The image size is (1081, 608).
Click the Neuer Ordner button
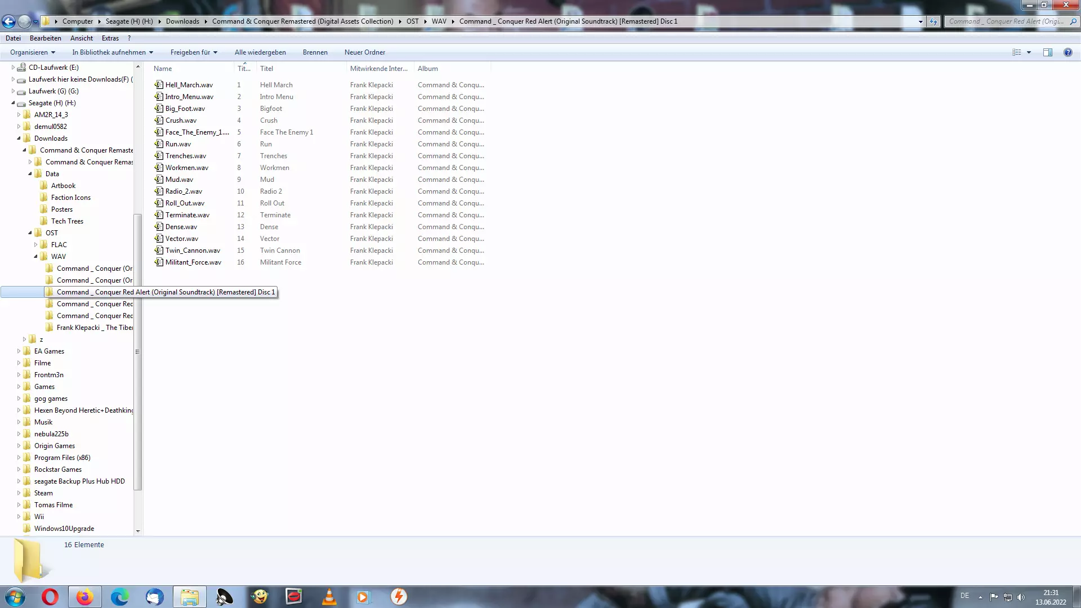(x=365, y=52)
